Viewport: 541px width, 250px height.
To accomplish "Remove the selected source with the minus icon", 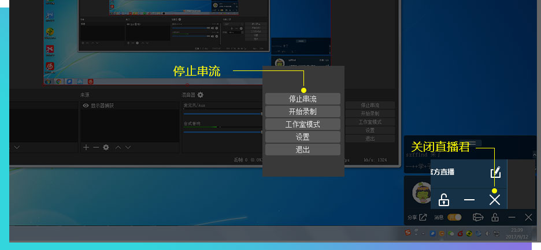I will (96, 147).
